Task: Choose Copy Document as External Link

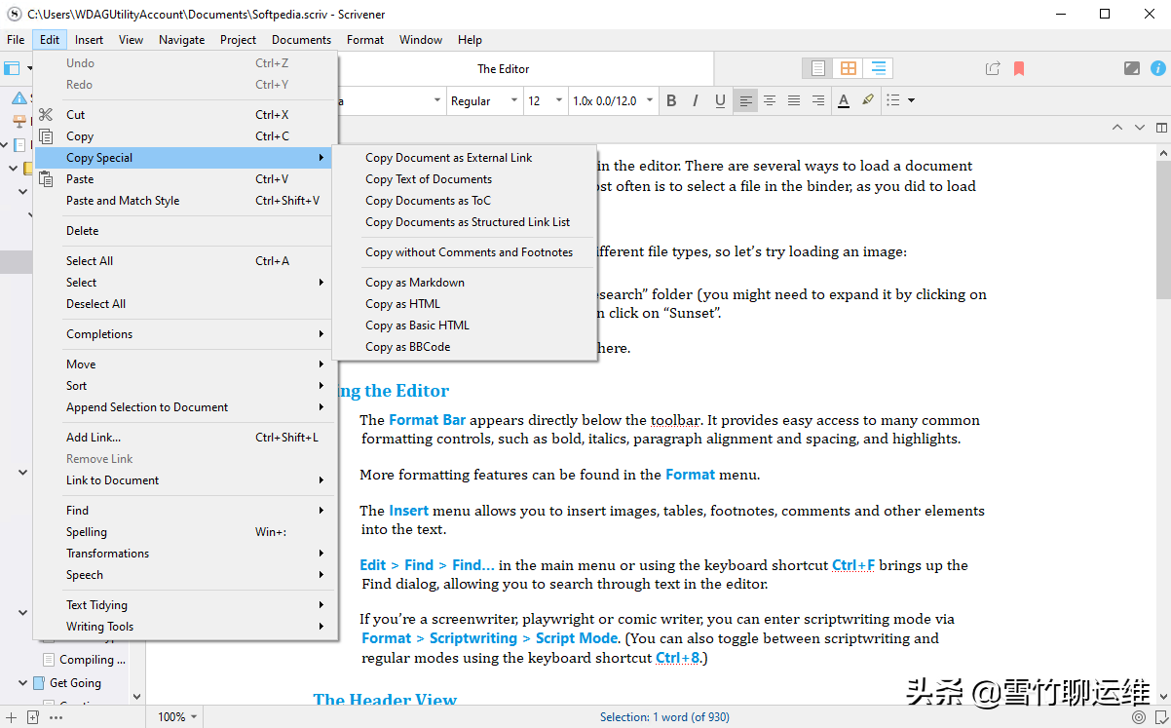Action: 465,158
